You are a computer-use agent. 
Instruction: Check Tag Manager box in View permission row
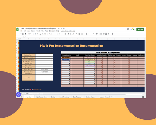point(114,64)
